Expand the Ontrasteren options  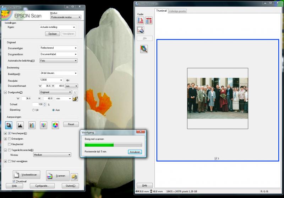point(5,139)
